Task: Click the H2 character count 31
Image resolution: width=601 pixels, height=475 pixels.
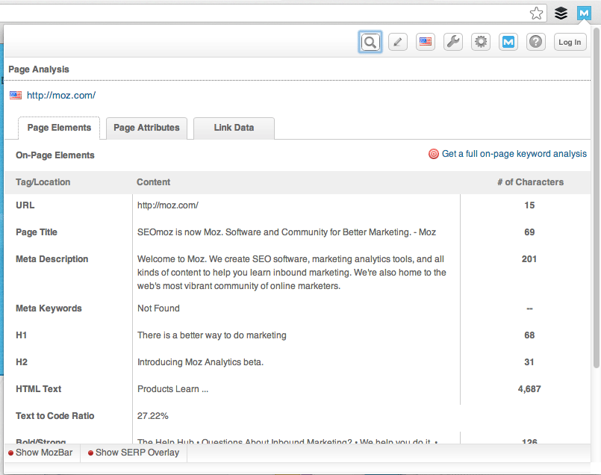Action: coord(529,362)
